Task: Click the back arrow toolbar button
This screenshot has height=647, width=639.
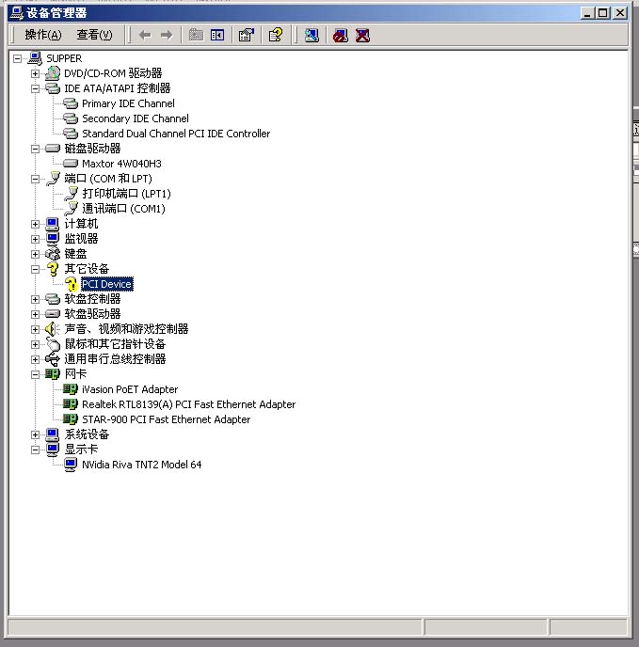Action: pos(145,35)
